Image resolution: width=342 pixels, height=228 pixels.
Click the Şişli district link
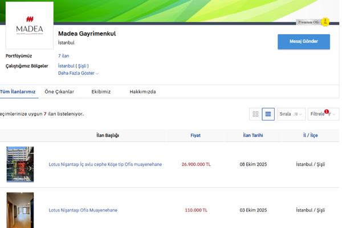[x=83, y=66]
